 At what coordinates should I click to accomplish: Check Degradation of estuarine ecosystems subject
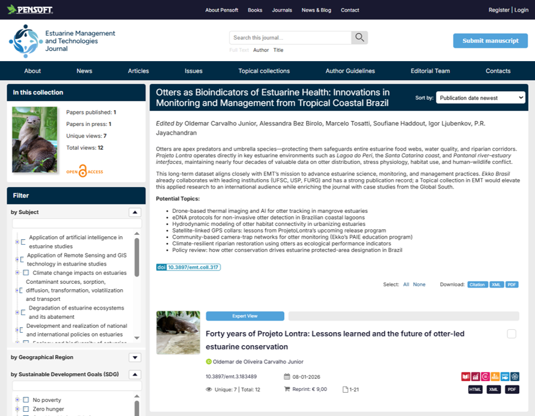click(23, 313)
